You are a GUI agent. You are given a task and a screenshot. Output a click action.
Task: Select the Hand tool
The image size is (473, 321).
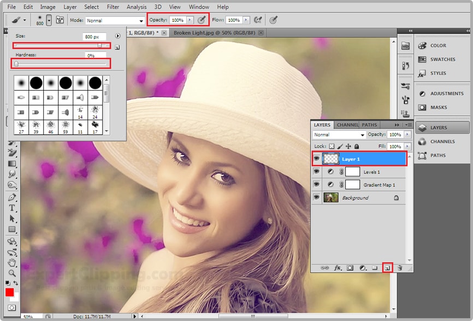pyautogui.click(x=12, y=262)
